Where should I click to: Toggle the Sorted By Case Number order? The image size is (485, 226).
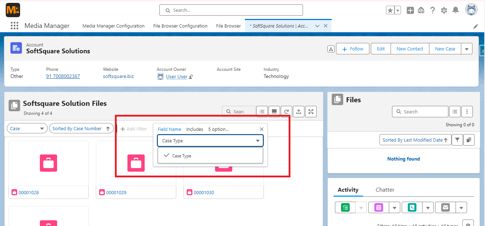(x=81, y=128)
